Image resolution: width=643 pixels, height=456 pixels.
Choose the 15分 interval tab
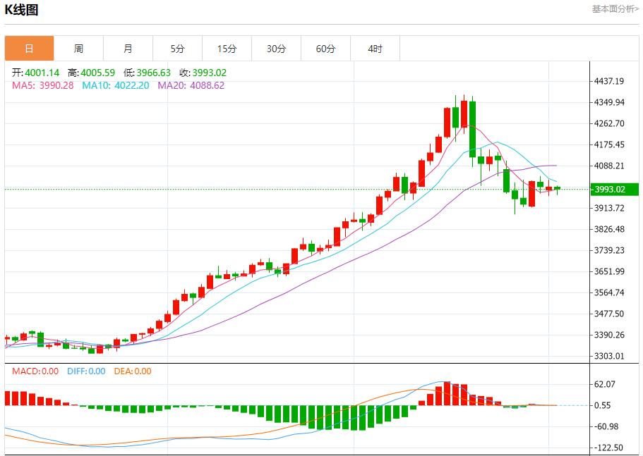click(x=227, y=49)
